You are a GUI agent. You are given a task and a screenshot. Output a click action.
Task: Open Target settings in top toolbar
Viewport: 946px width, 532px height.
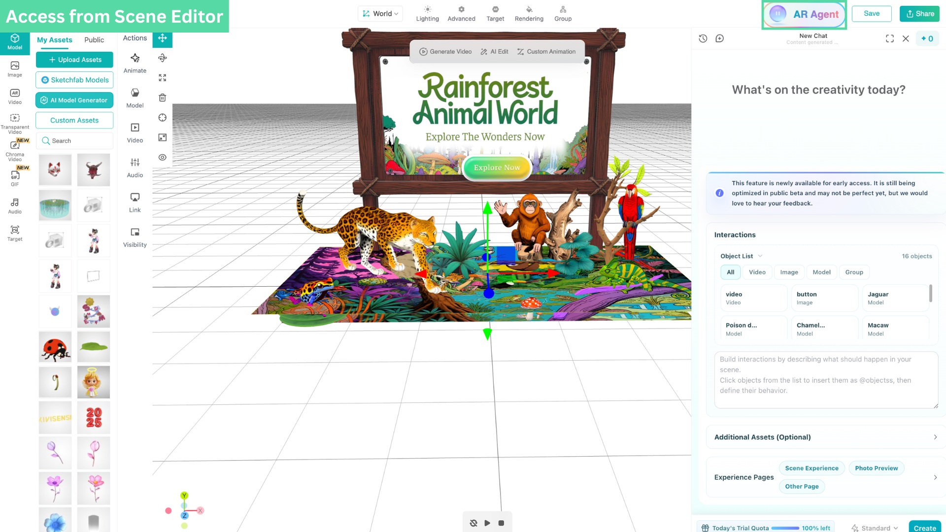[x=495, y=14]
